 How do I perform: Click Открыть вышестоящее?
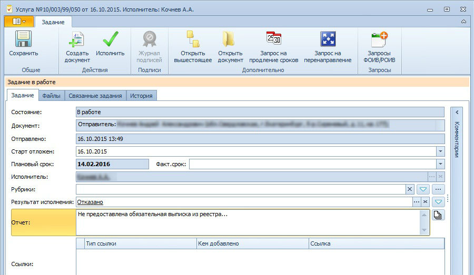point(193,47)
